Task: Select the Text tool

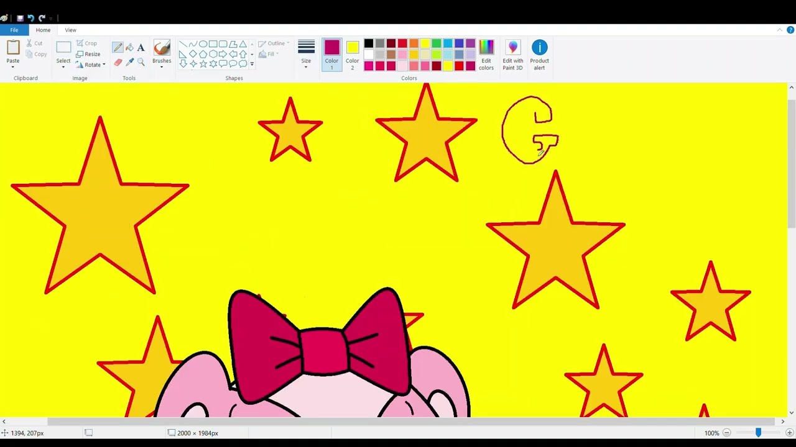Action: (x=141, y=48)
